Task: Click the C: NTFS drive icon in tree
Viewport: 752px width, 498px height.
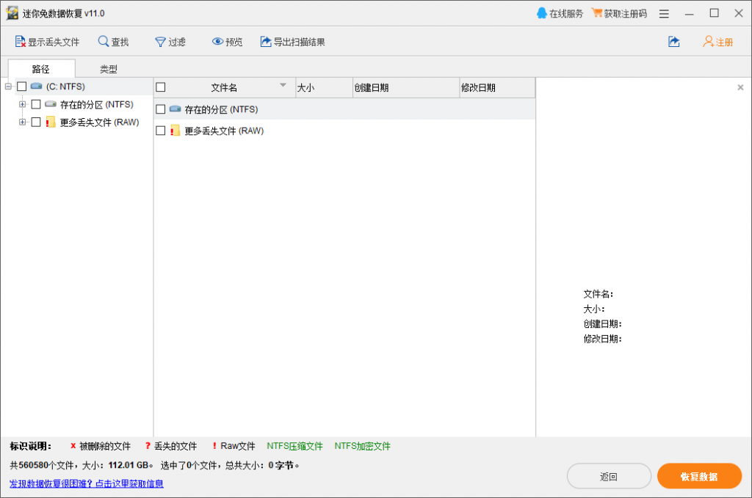Action: click(x=36, y=87)
